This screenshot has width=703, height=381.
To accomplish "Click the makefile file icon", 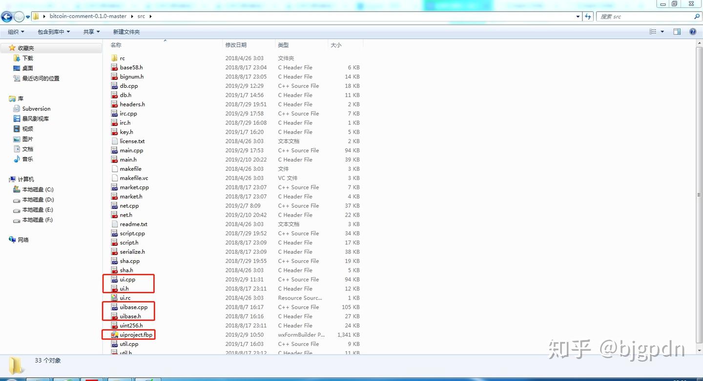I will point(114,169).
